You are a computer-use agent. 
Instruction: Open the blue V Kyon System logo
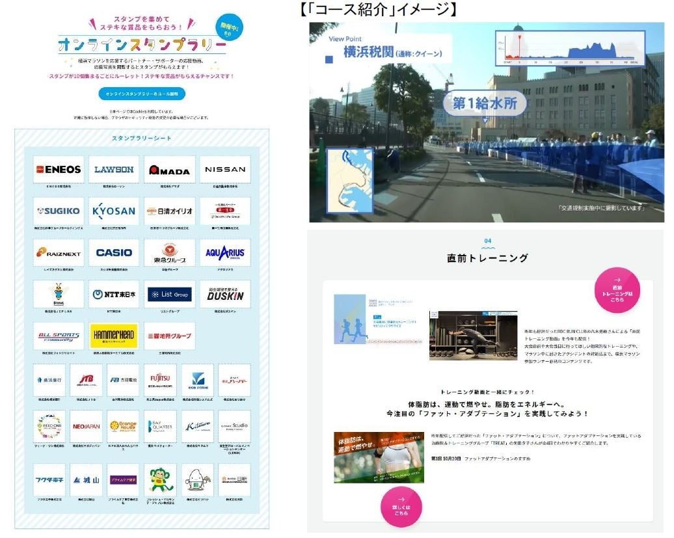(198, 380)
